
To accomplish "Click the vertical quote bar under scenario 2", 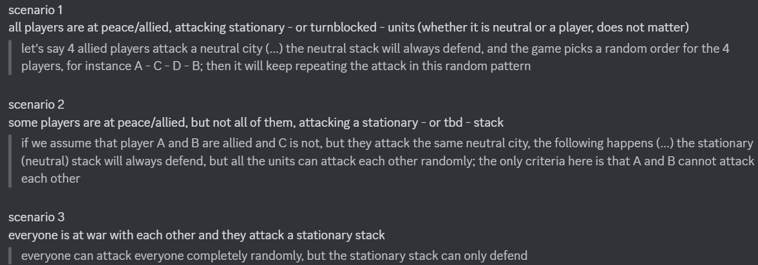I will click(x=10, y=161).
